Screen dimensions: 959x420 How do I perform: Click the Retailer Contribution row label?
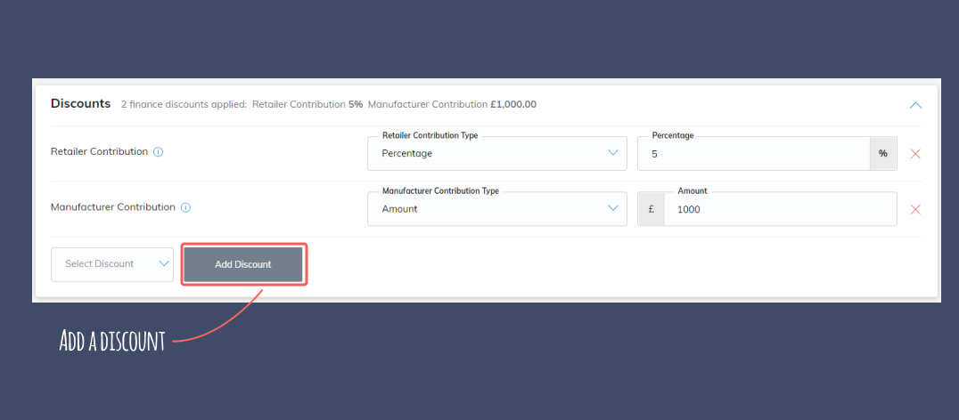pyautogui.click(x=99, y=151)
